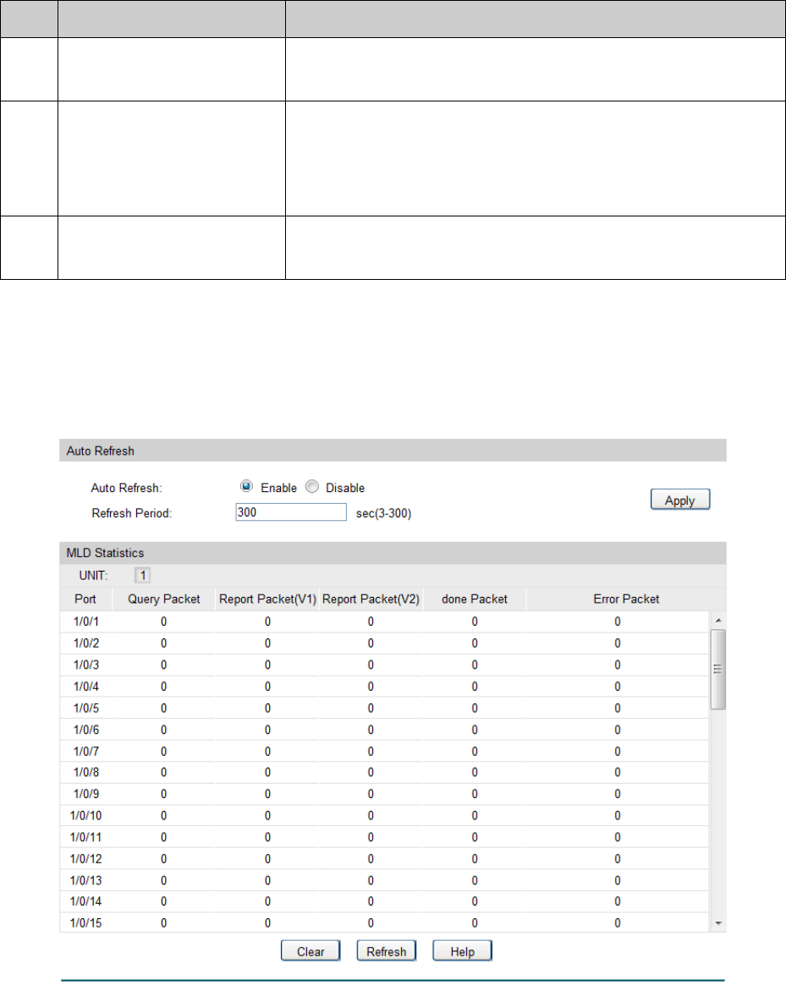Click the Apply button
The height and width of the screenshot is (985, 786).
tap(679, 500)
